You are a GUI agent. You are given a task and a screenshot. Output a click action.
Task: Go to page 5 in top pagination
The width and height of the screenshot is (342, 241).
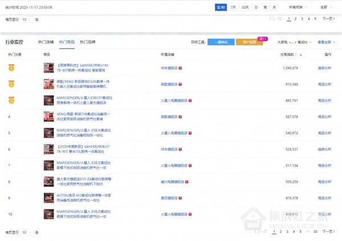click(315, 19)
